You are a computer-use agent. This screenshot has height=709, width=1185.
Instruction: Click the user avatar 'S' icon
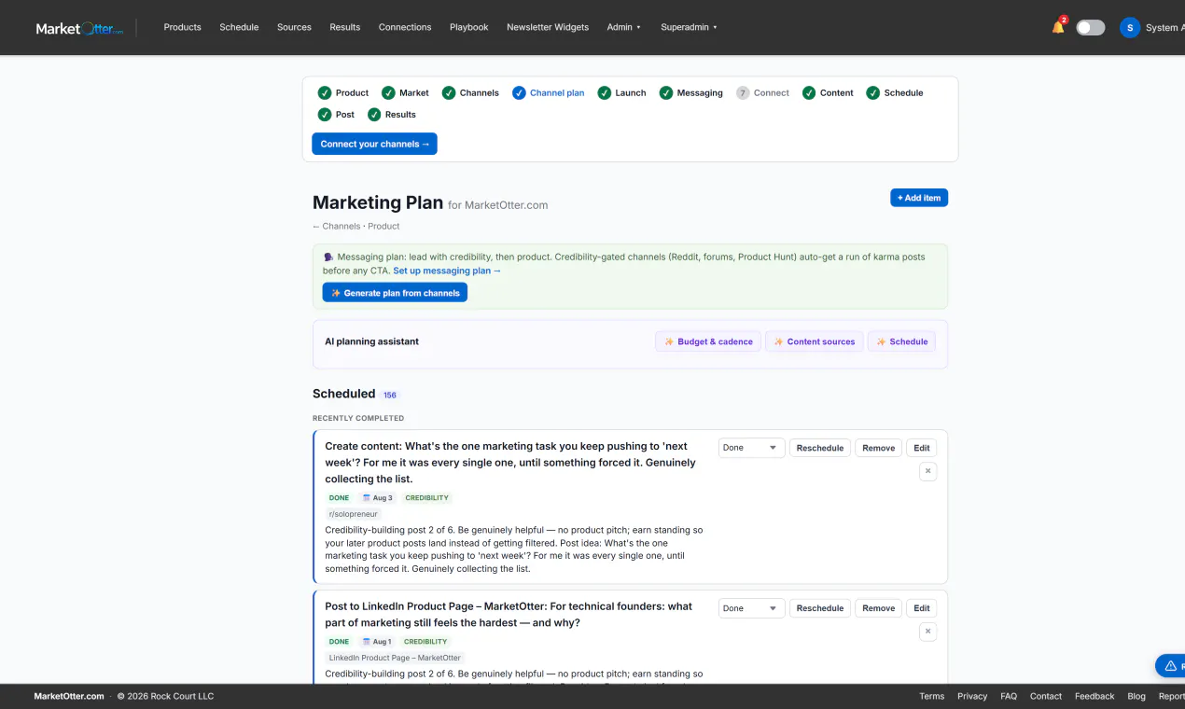click(1130, 28)
